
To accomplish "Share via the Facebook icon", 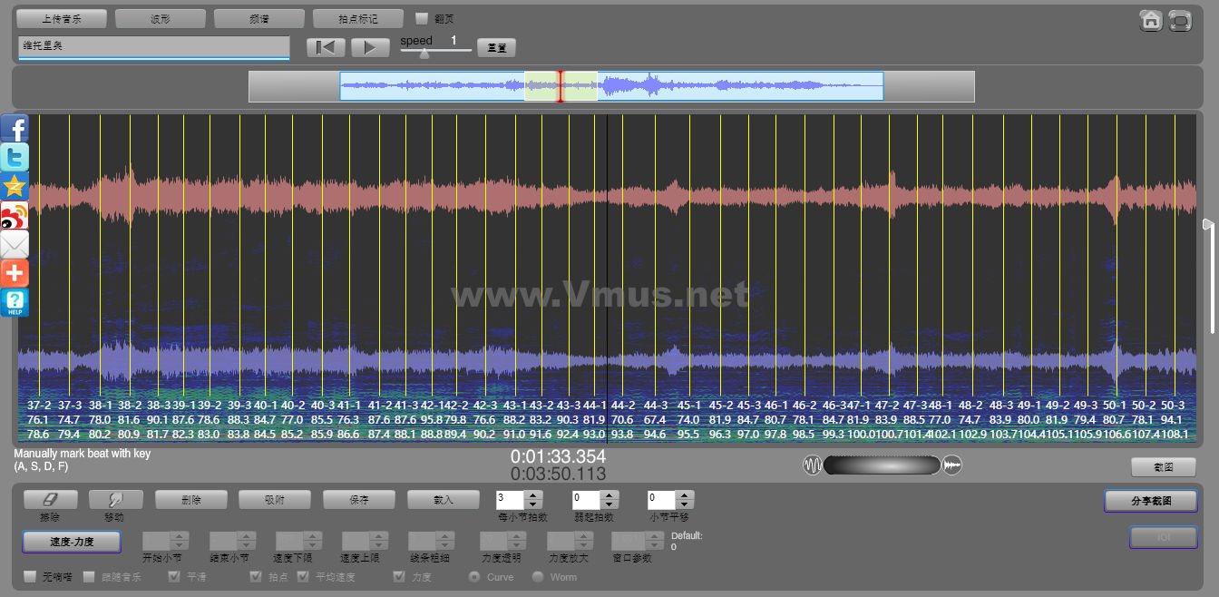I will click(x=15, y=129).
